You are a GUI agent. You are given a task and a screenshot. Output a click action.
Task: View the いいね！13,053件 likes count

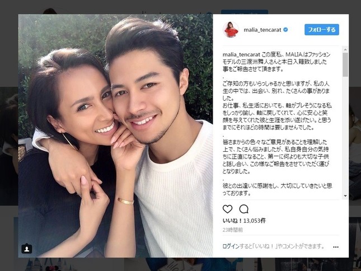tap(244, 221)
